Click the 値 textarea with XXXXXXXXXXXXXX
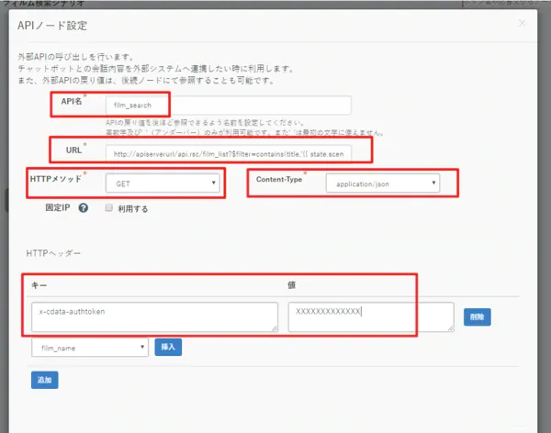The image size is (551, 433). click(370, 316)
